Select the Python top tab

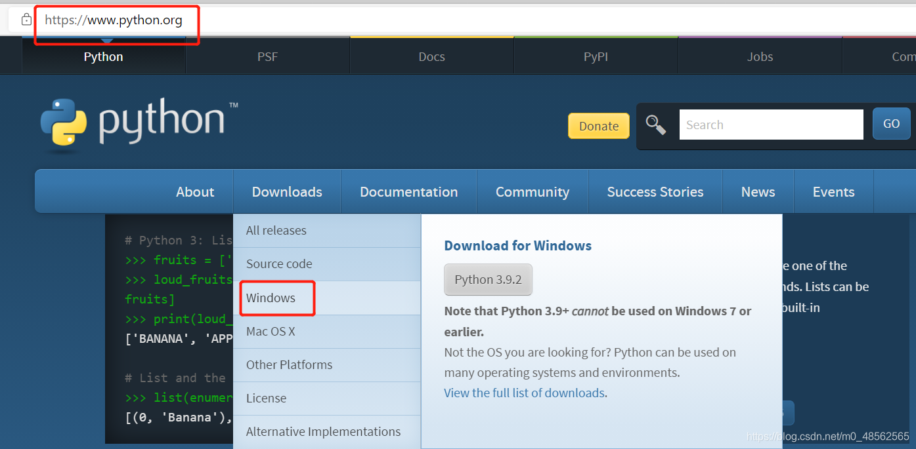tap(104, 56)
